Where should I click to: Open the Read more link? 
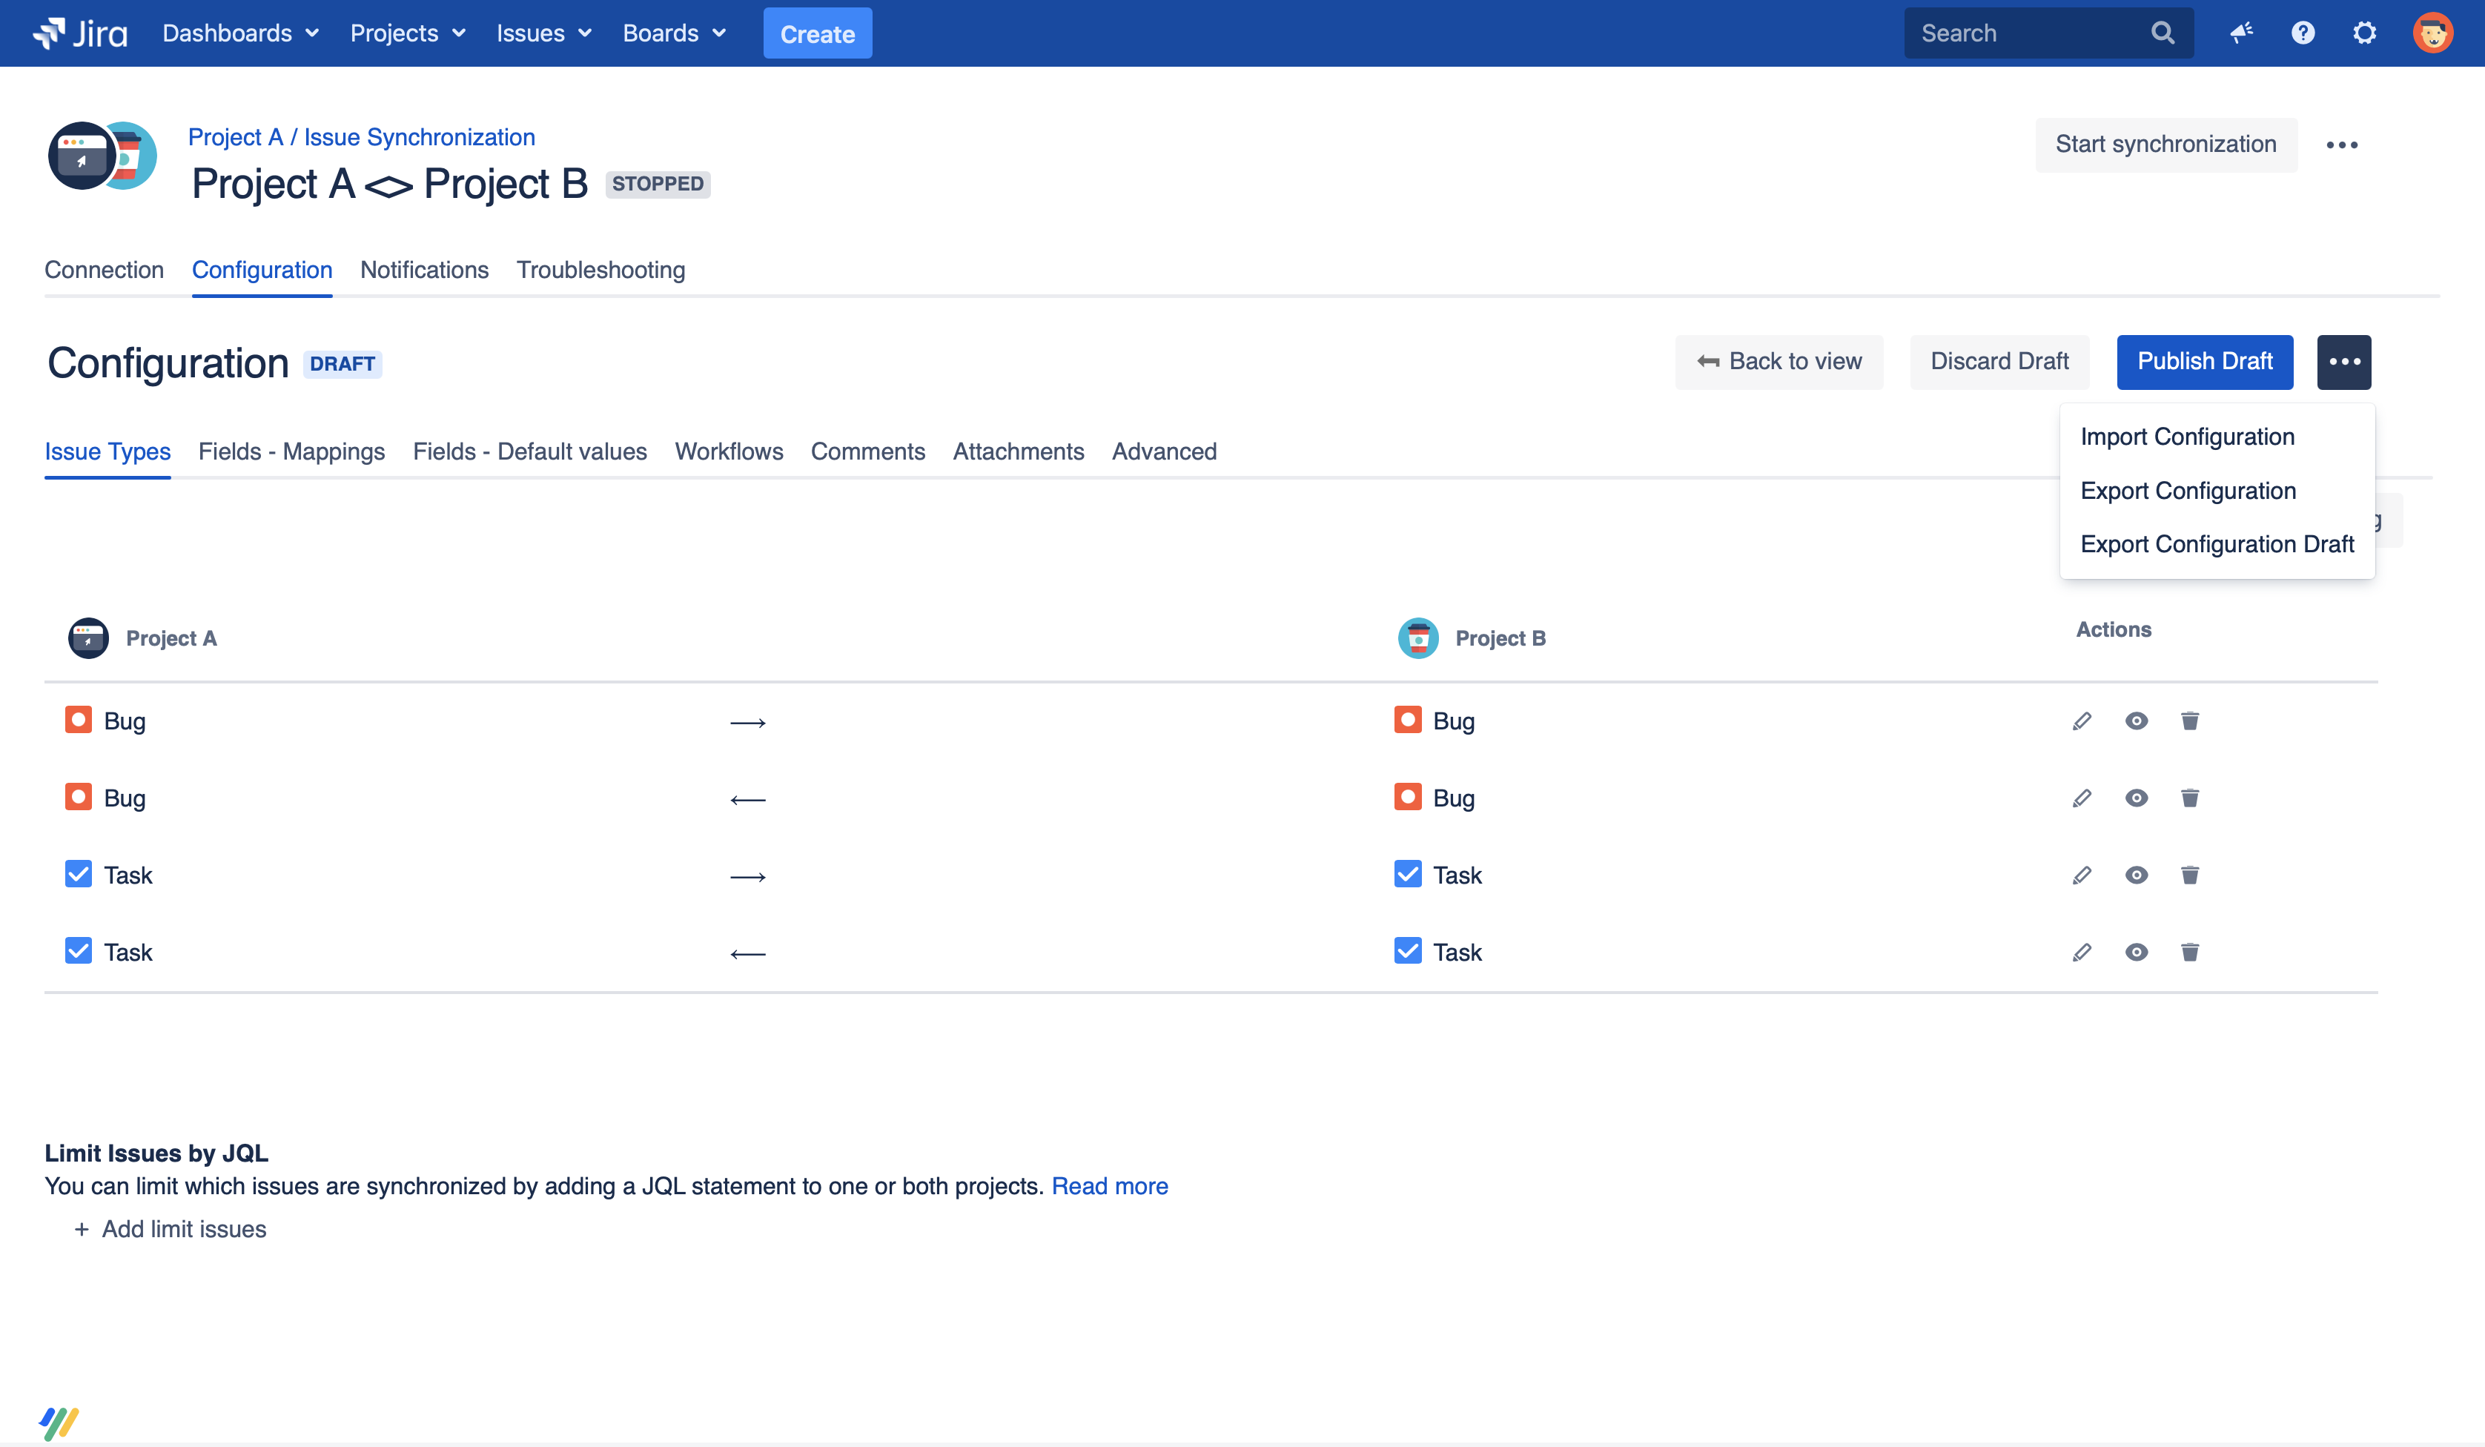1109,1187
